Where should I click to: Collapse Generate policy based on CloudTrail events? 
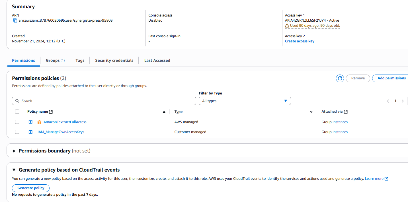point(14,170)
